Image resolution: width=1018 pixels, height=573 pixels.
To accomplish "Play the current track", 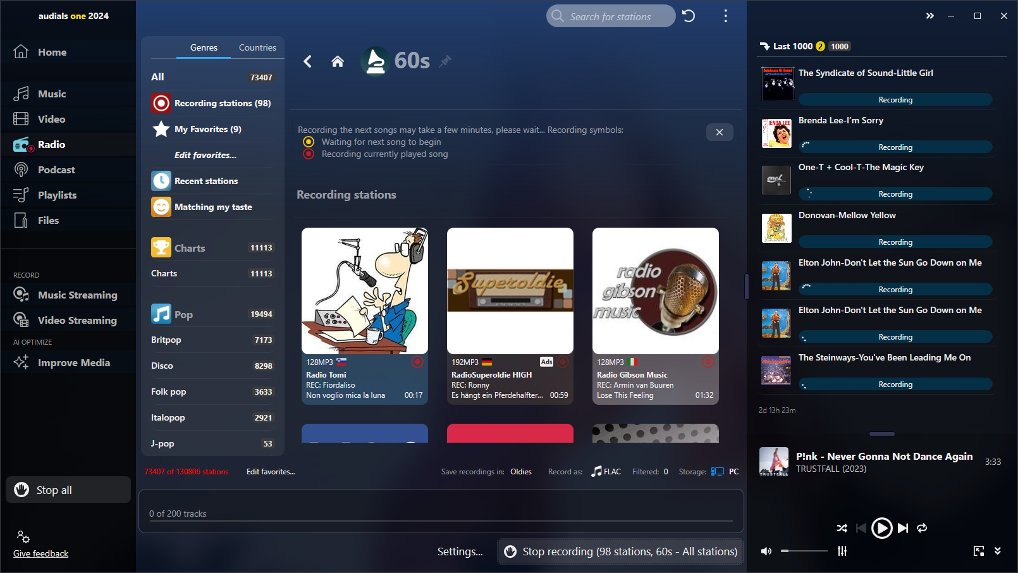I will 881,528.
